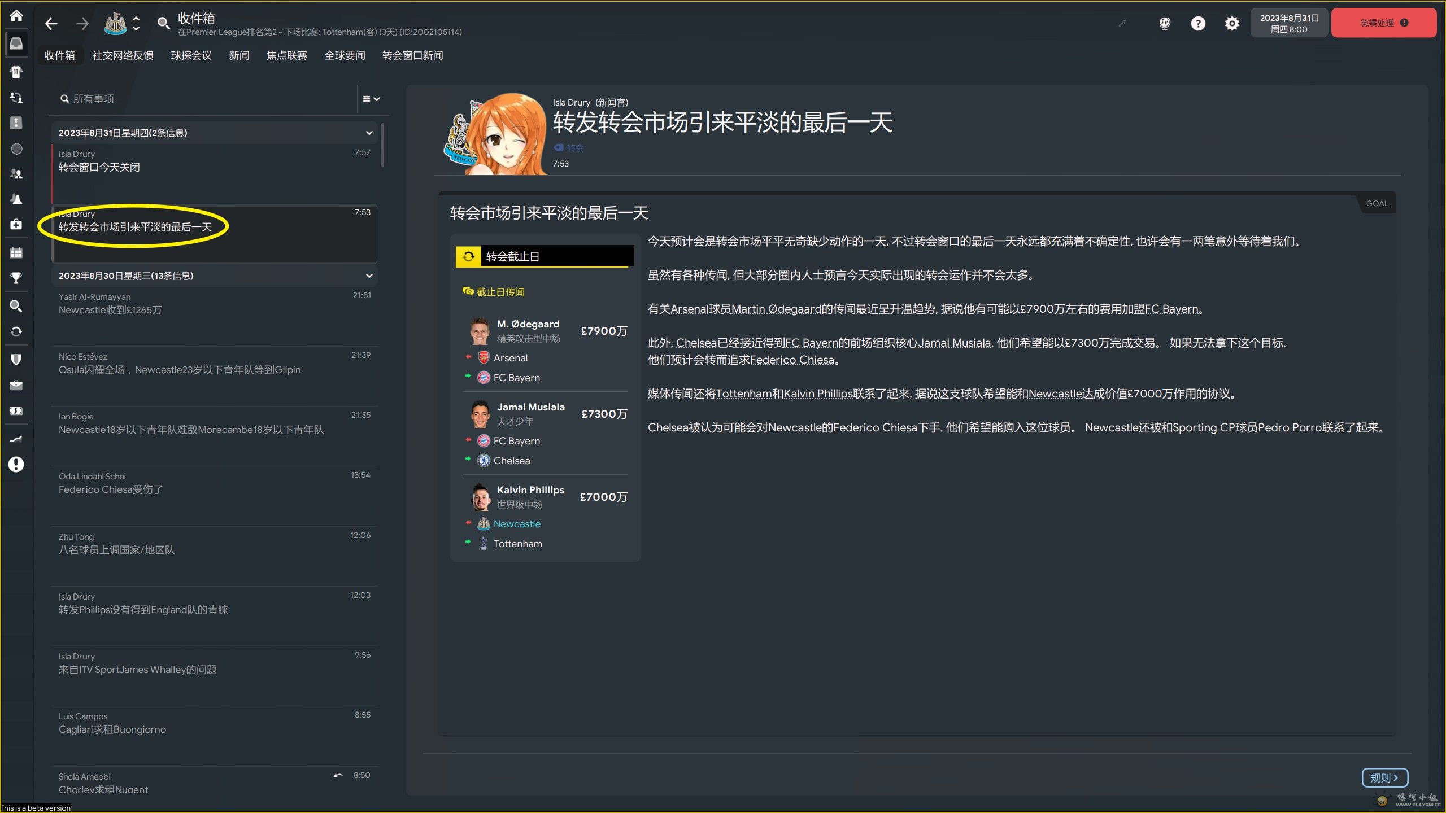Open message 转发转会市场引来平淡的最后一天 in list
Screen dimensions: 1446x813
[215, 233]
